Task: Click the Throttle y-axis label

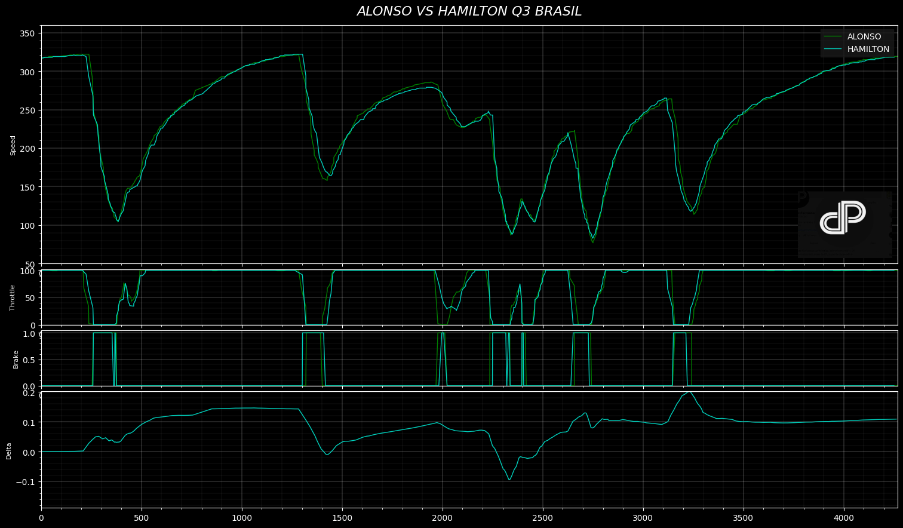Action: point(13,297)
